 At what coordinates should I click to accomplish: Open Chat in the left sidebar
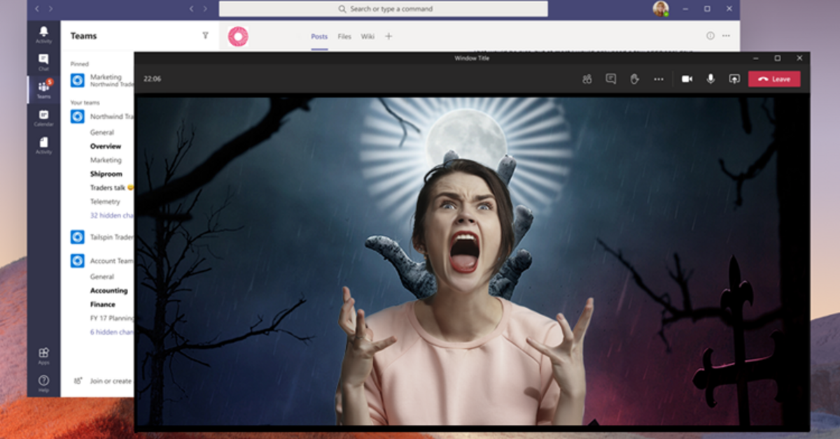(x=43, y=62)
